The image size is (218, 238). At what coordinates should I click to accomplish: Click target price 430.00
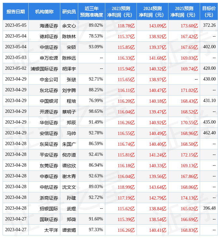(x=209, y=79)
